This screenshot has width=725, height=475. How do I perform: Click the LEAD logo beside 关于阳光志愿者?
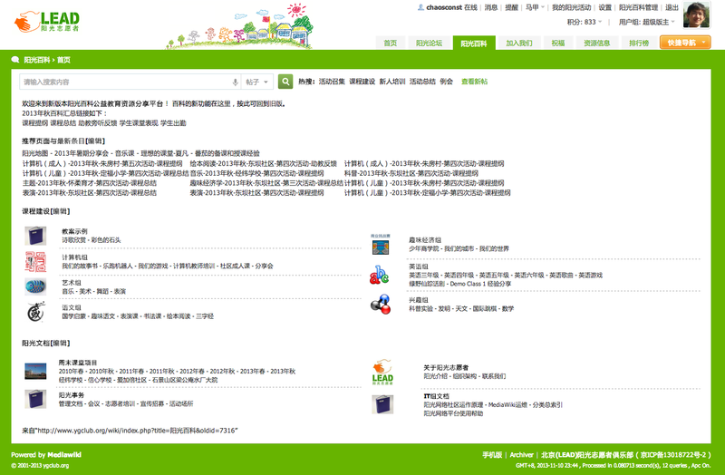coord(382,372)
